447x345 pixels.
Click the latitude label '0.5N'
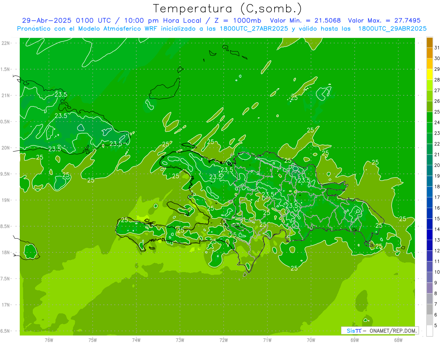pos(5,122)
